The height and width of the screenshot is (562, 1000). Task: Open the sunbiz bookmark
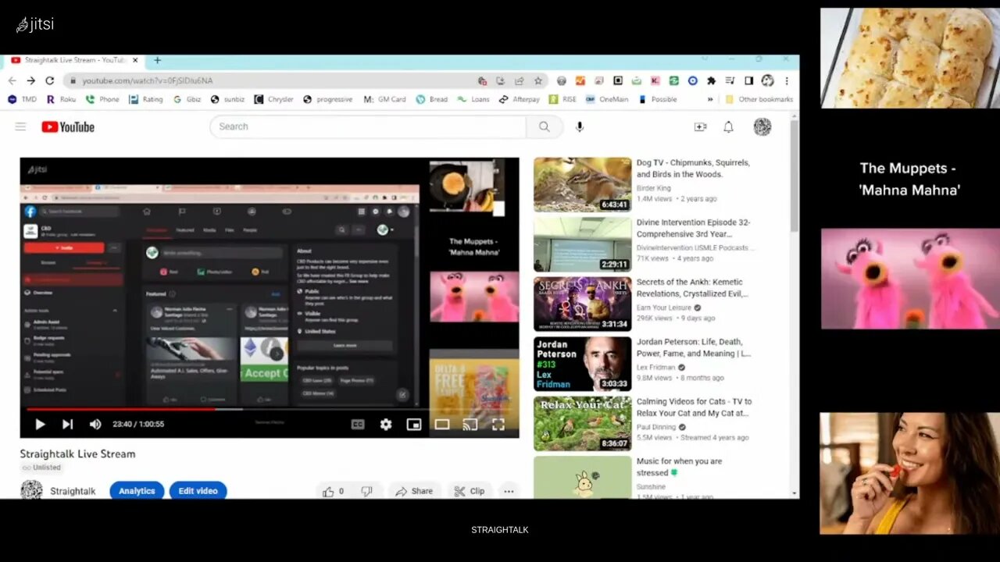[227, 99]
